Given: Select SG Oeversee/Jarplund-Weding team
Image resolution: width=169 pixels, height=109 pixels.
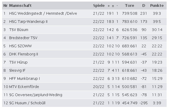Looking at the screenshot, I should coord(36,95).
